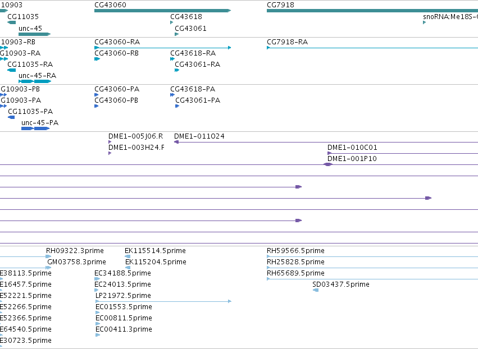The height and width of the screenshot is (349, 478).
Task: Select the EC24013.5prime EST
Action: 97,290
